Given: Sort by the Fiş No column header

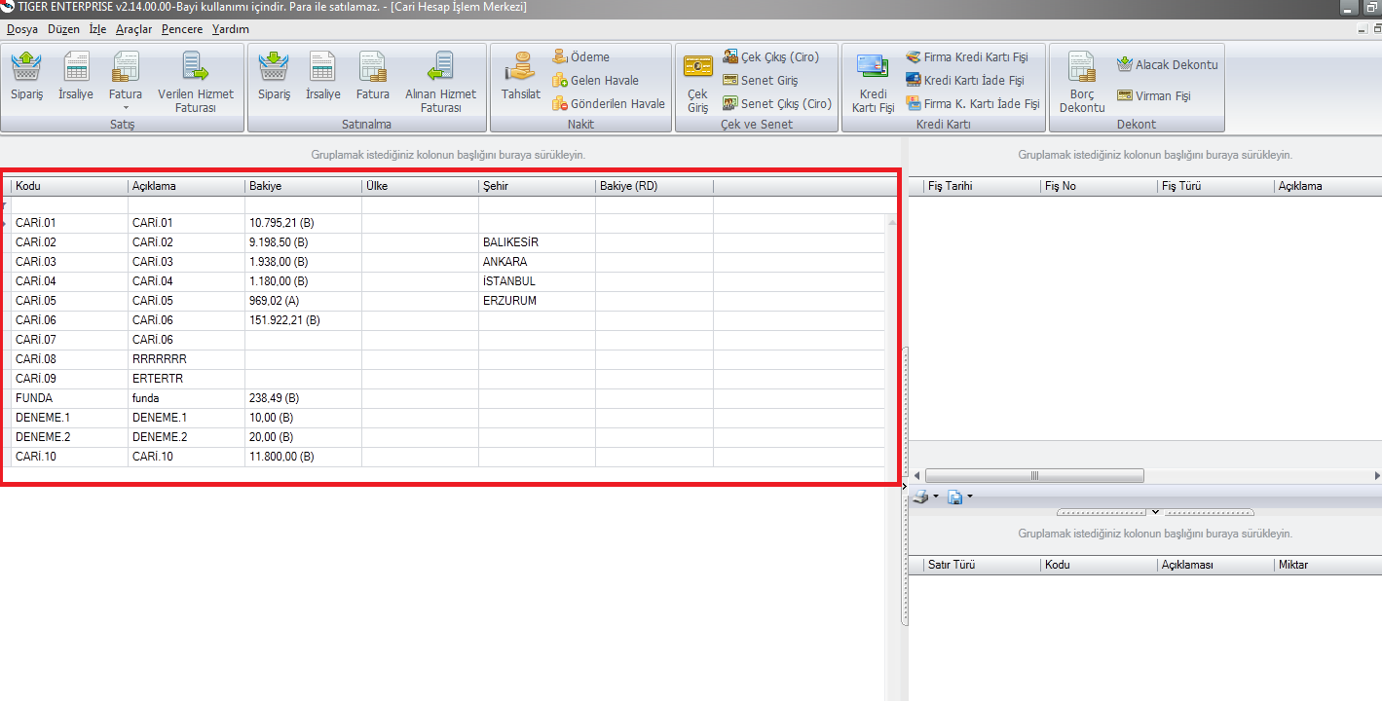Looking at the screenshot, I should tap(1099, 186).
